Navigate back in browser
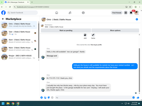The image size is (142, 106). click(2, 7)
